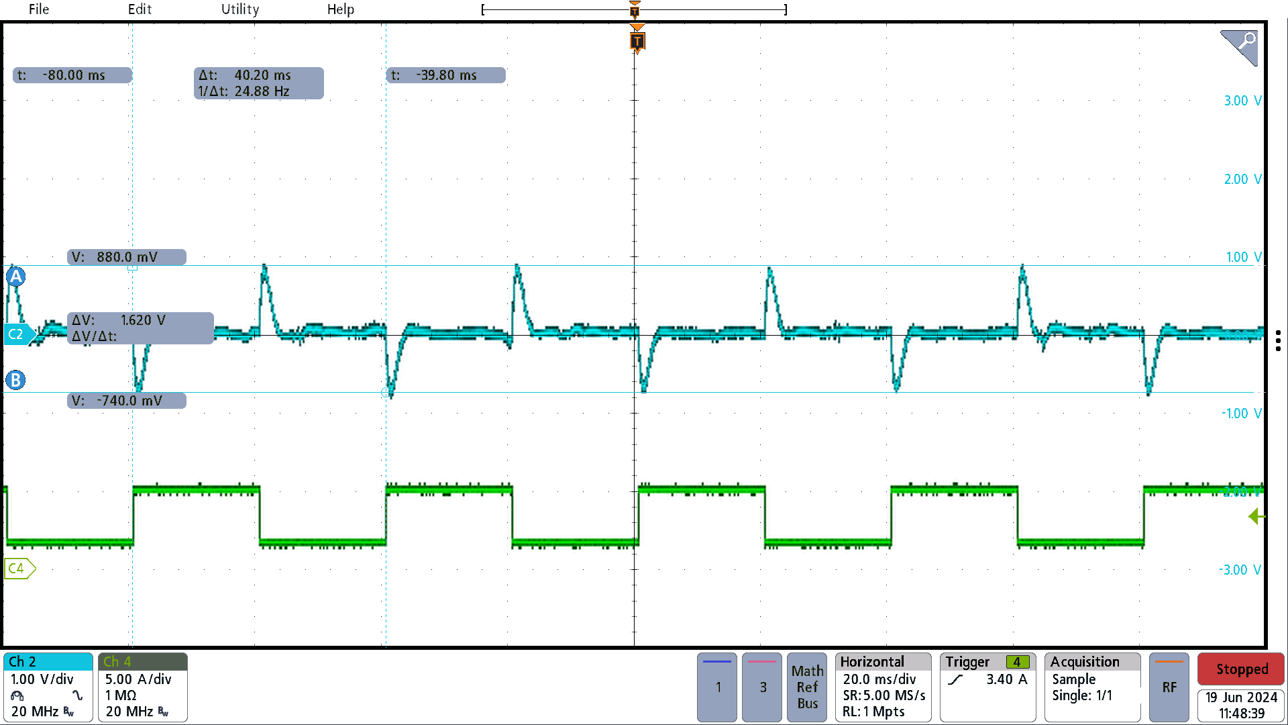Click the t: -39.80 ms readout
Image resolution: width=1288 pixels, height=725 pixels.
tap(446, 75)
